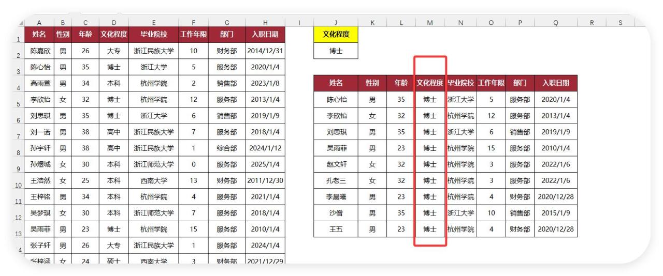663x276 pixels.
Task: Select column Q header letter
Action: click(x=556, y=23)
